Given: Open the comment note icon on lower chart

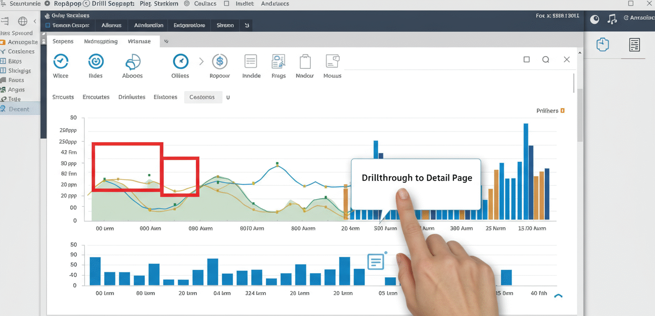Looking at the screenshot, I should [x=375, y=262].
